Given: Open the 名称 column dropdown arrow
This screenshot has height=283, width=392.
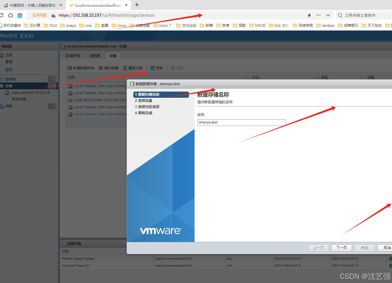Looking at the screenshot, I should 247,78.
